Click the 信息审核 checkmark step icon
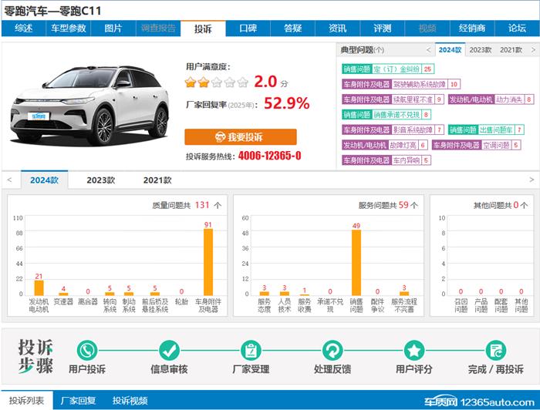Screen dimensions: 540x410 pos(169,351)
